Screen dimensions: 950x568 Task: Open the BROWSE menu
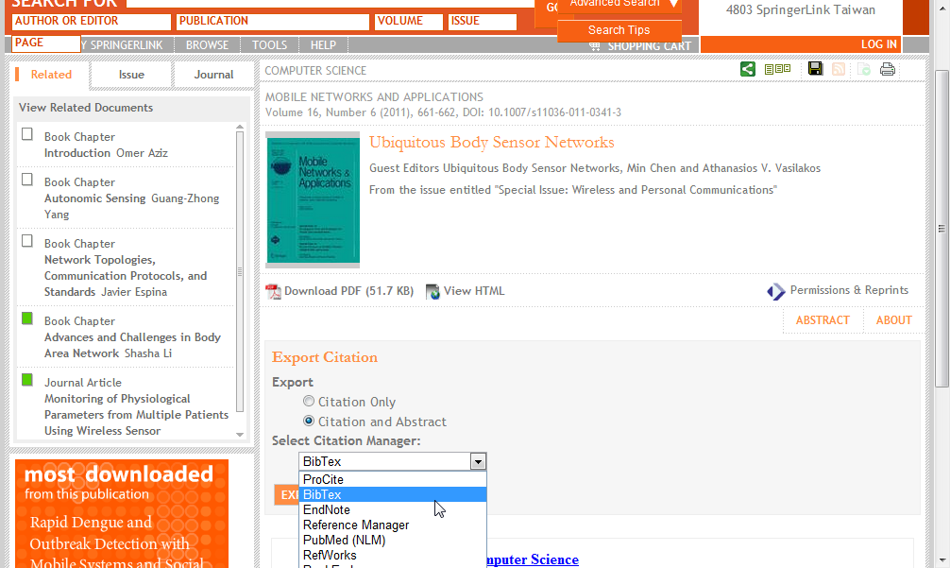(x=207, y=45)
